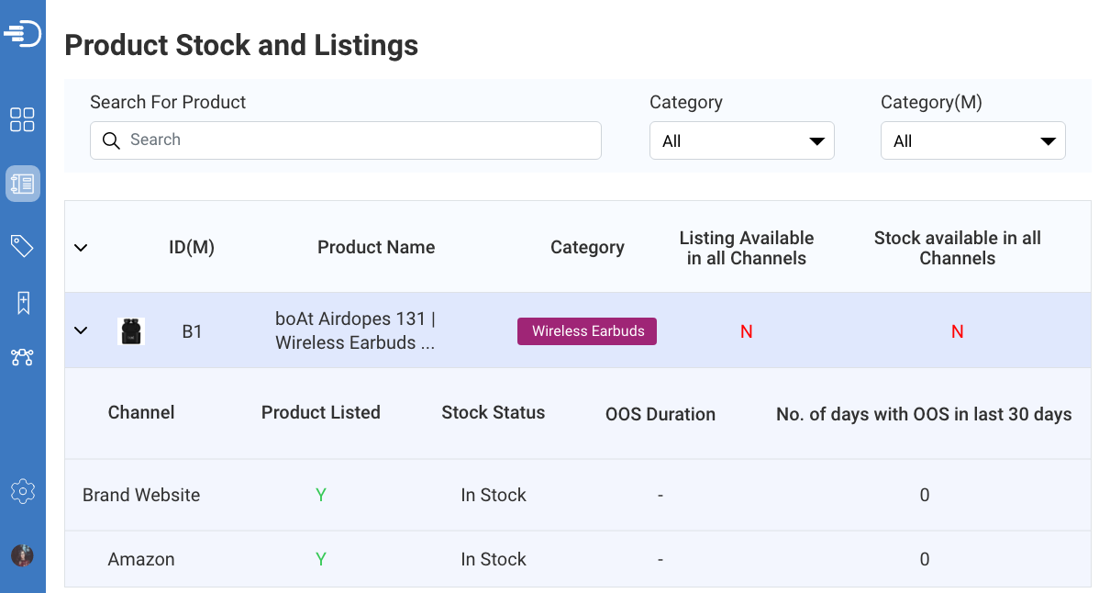The image size is (1110, 593).
Task: Click the search magnifier icon
Action: pos(111,141)
